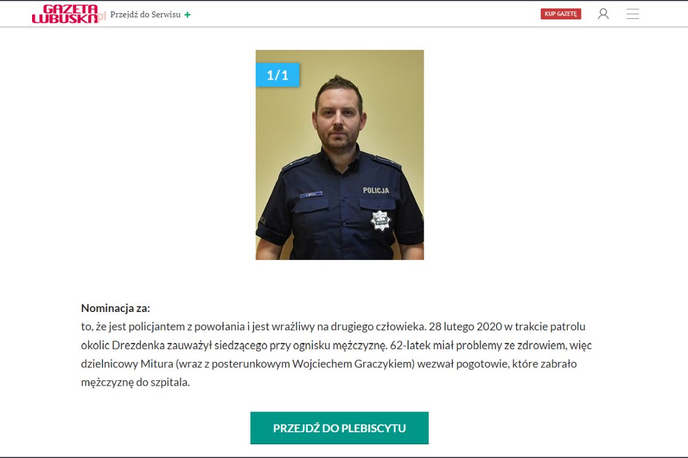Click the POLICJA patch on the shirt
This screenshot has width=688, height=458.
tap(376, 190)
